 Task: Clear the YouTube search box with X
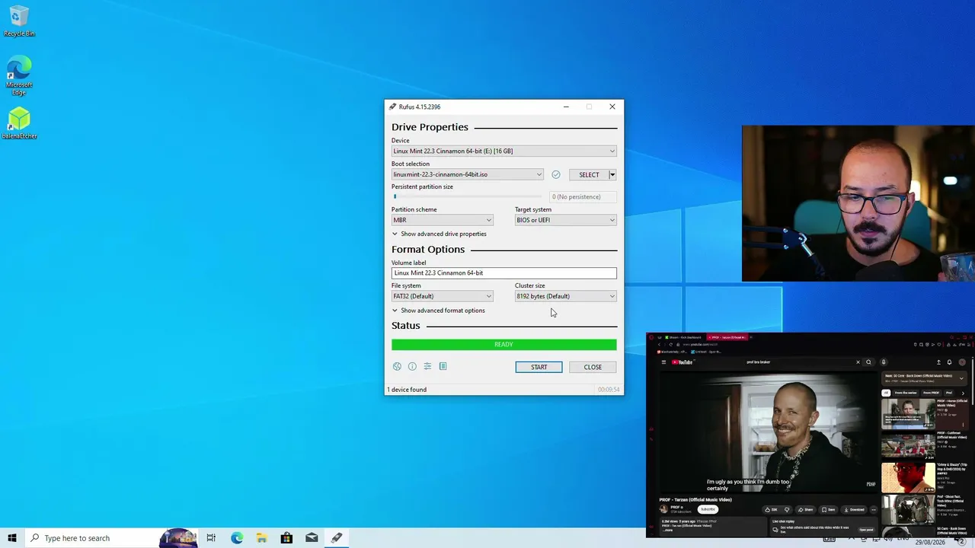click(858, 362)
